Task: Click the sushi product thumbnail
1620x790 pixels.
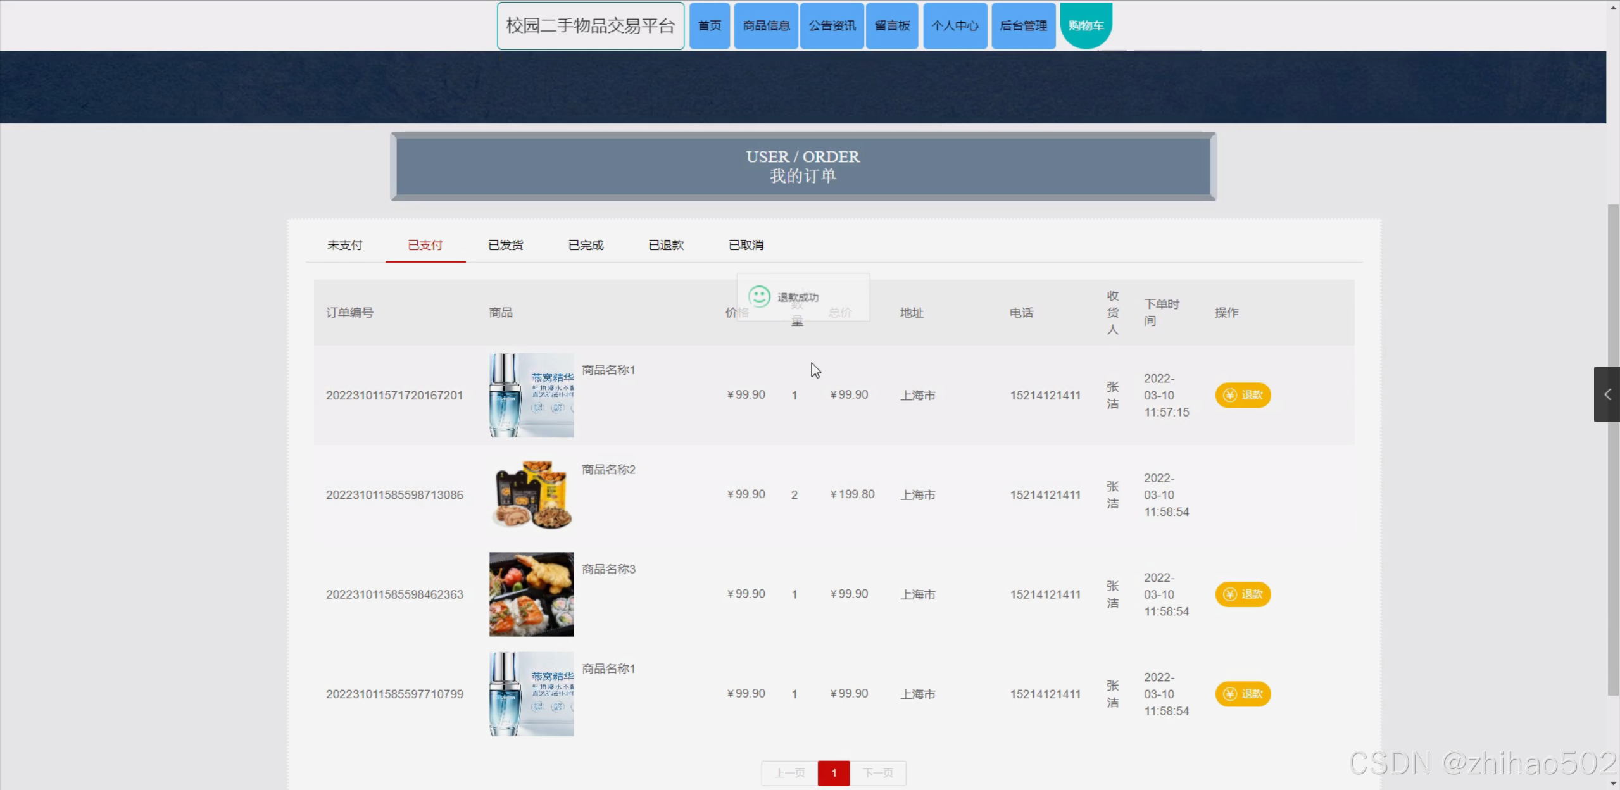Action: (x=531, y=594)
